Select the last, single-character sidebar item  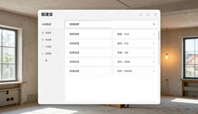tap(45, 60)
